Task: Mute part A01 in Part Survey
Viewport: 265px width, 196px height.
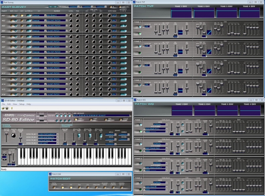Action: click(x=12, y=15)
